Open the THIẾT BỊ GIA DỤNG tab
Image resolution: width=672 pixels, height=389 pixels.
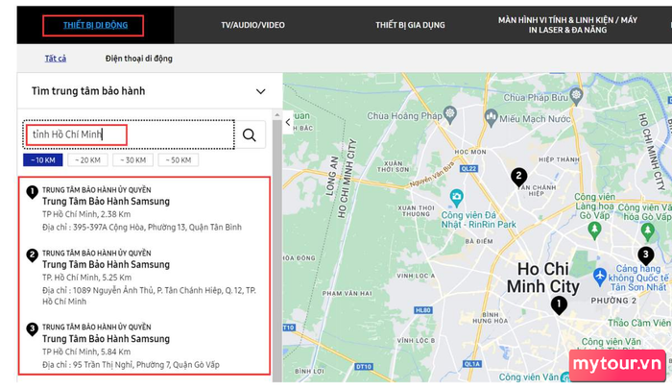tap(410, 25)
